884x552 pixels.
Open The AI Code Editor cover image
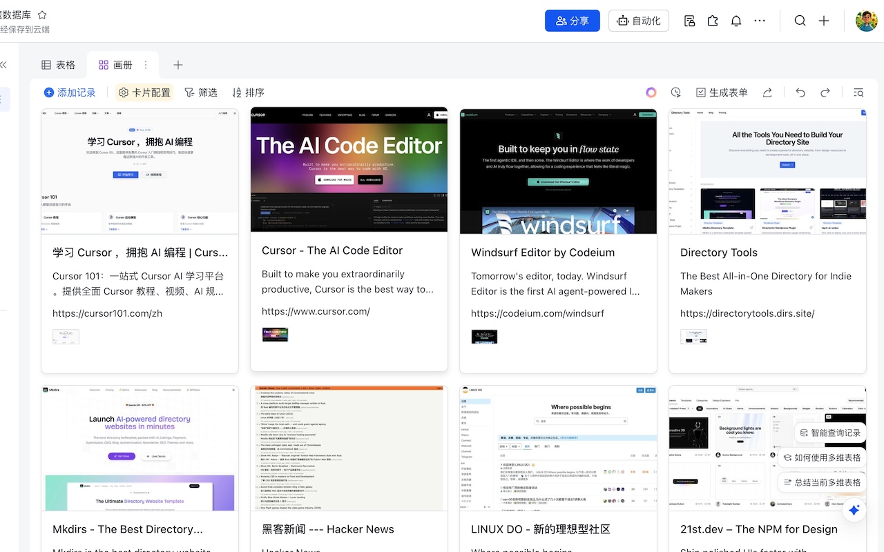point(349,170)
